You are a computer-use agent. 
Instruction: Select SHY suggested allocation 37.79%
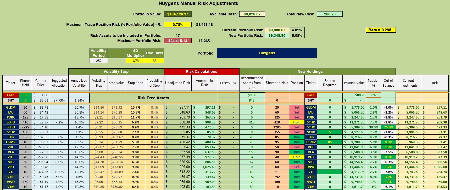[x=59, y=100]
